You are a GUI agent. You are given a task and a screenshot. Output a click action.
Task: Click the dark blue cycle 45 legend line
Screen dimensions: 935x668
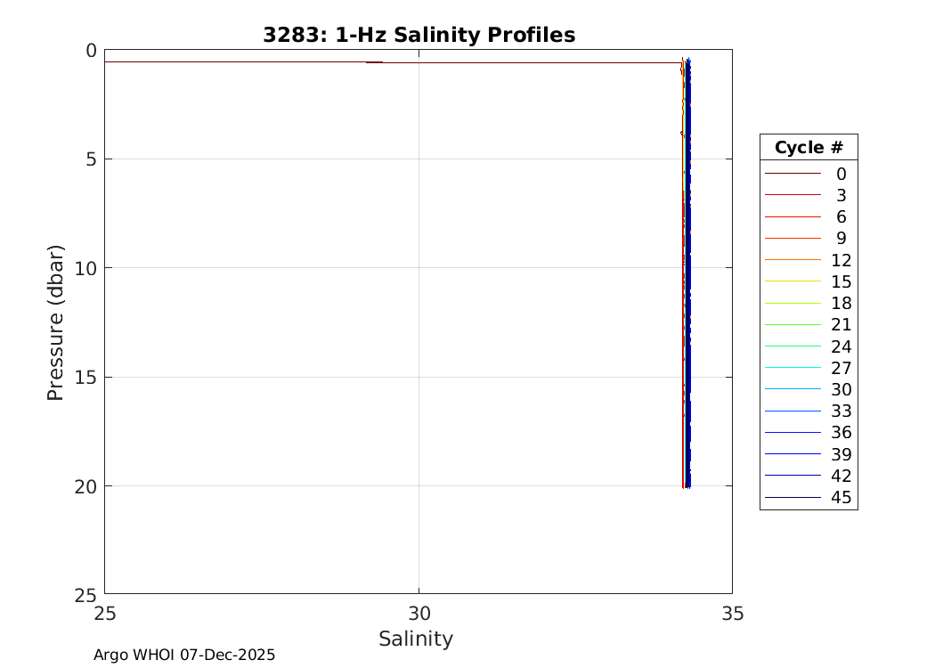pos(793,497)
